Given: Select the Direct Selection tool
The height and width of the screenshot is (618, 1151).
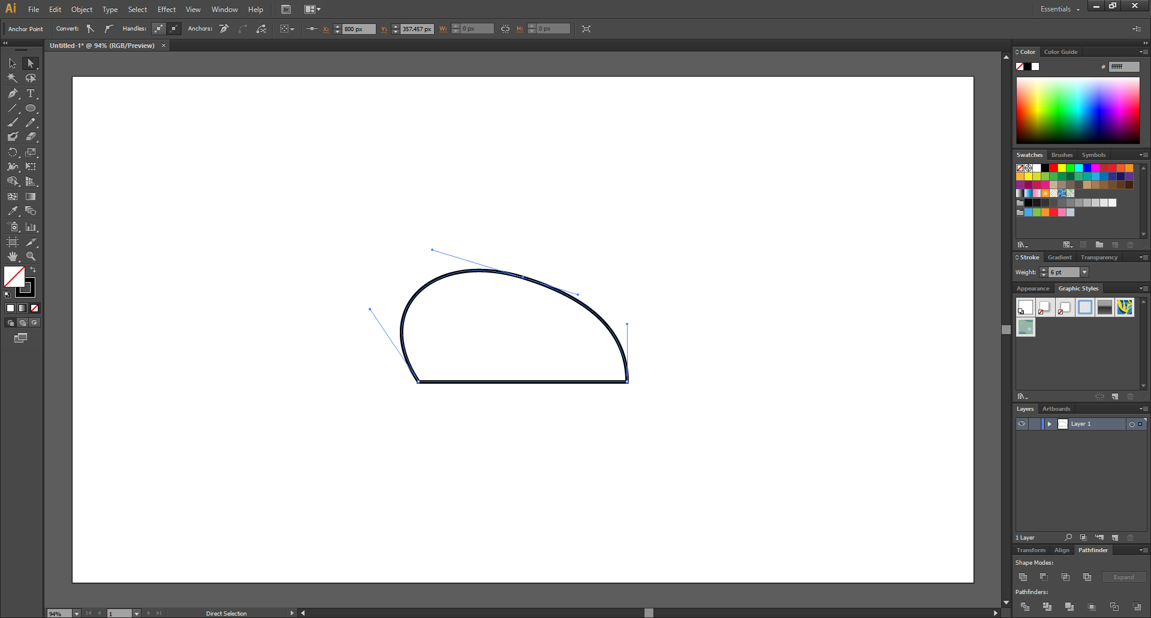Looking at the screenshot, I should point(31,63).
